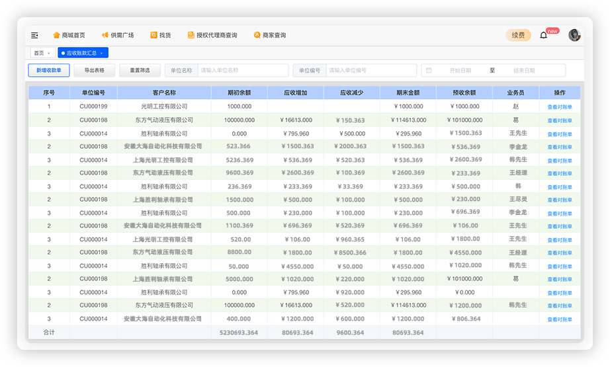Open 查看对账单 for row with 期初余额 1500.000
The height and width of the screenshot is (367, 610).
560,200
